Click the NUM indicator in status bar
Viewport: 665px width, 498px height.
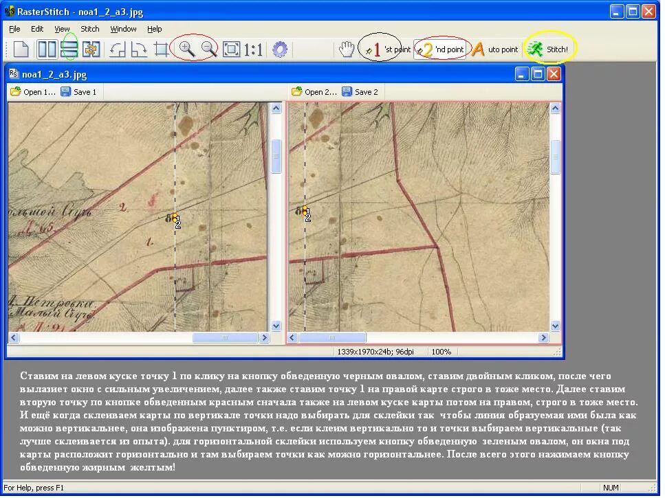pyautogui.click(x=611, y=488)
